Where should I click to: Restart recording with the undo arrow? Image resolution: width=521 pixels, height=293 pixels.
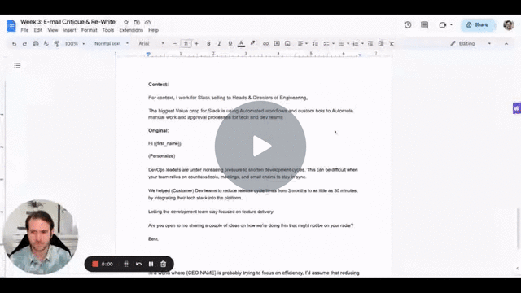139,264
